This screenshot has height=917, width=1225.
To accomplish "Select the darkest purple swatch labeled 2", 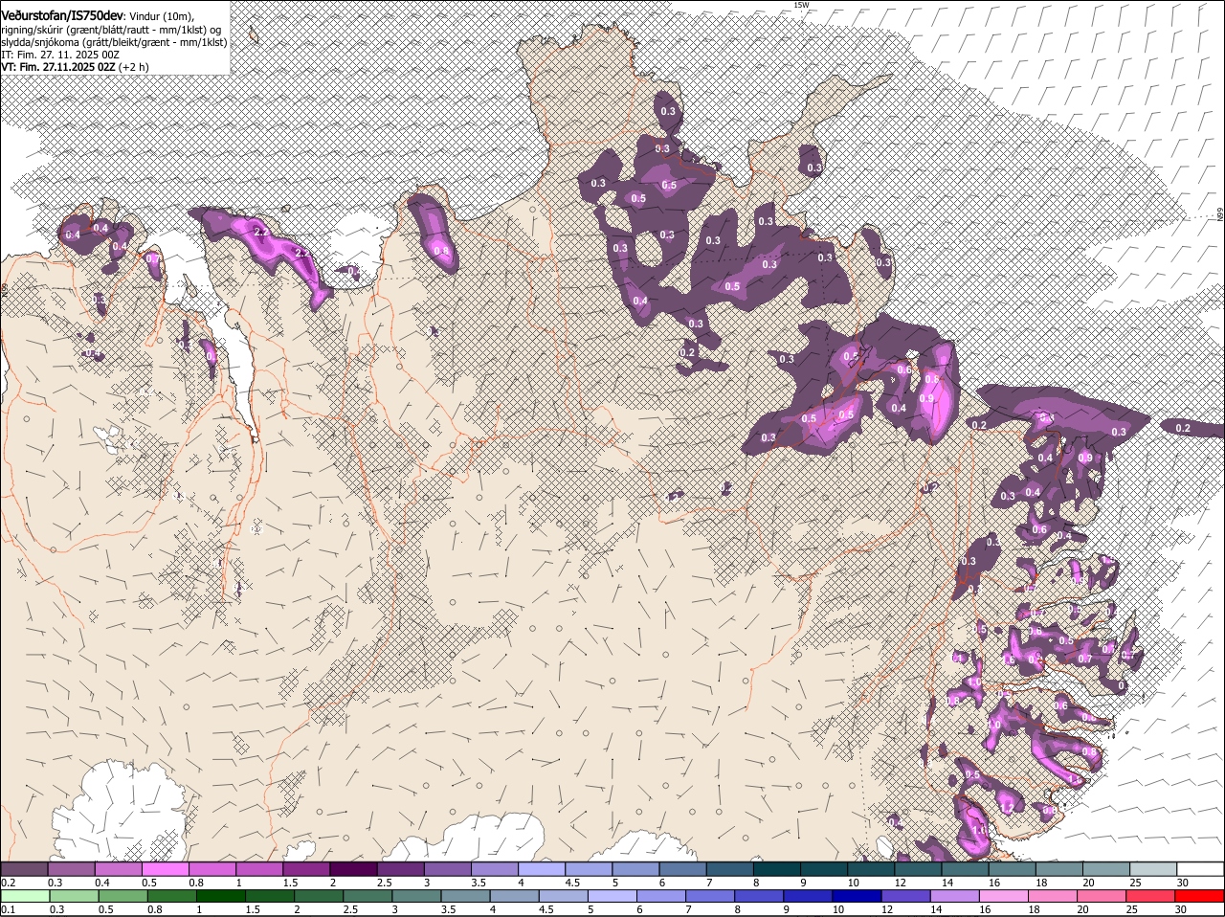I will [x=352, y=869].
